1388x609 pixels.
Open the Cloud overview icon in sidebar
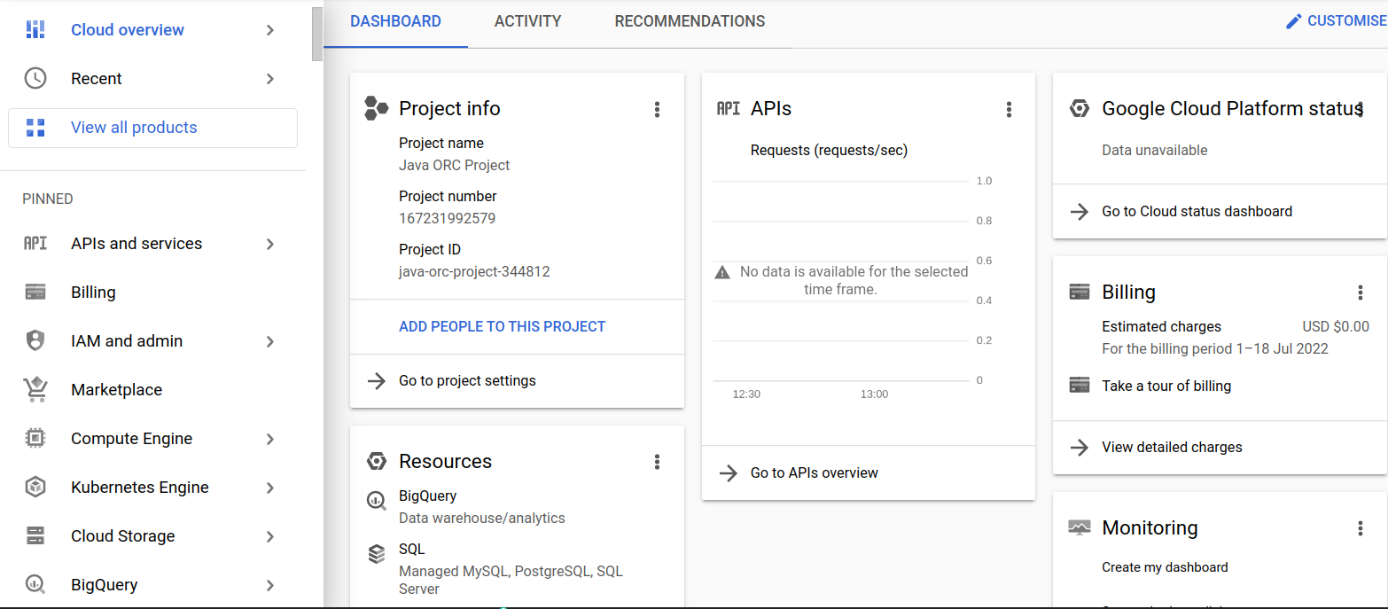click(x=35, y=29)
